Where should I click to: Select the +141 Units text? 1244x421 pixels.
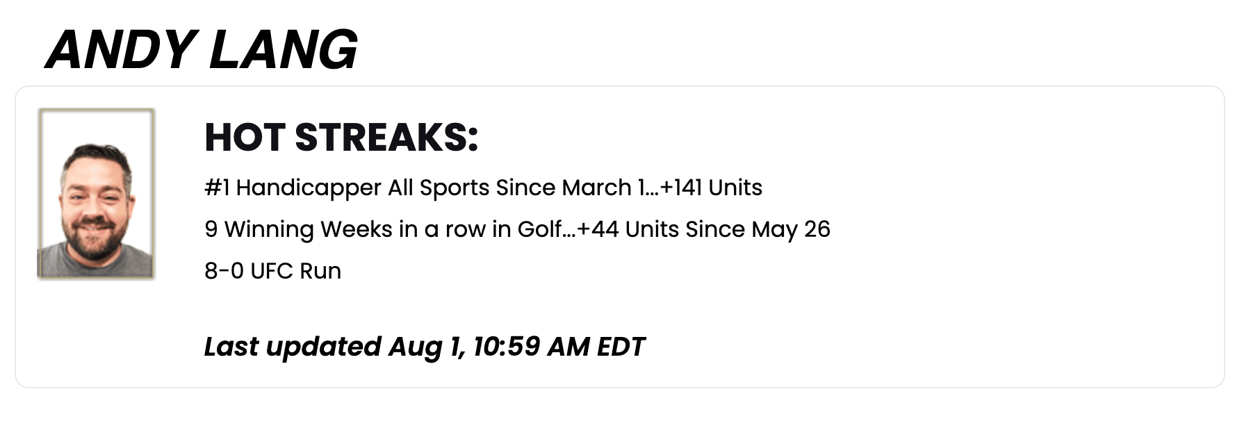point(711,188)
